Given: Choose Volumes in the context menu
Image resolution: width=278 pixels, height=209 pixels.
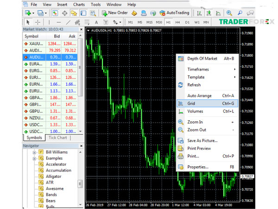Looking at the screenshot, I should point(207,111).
